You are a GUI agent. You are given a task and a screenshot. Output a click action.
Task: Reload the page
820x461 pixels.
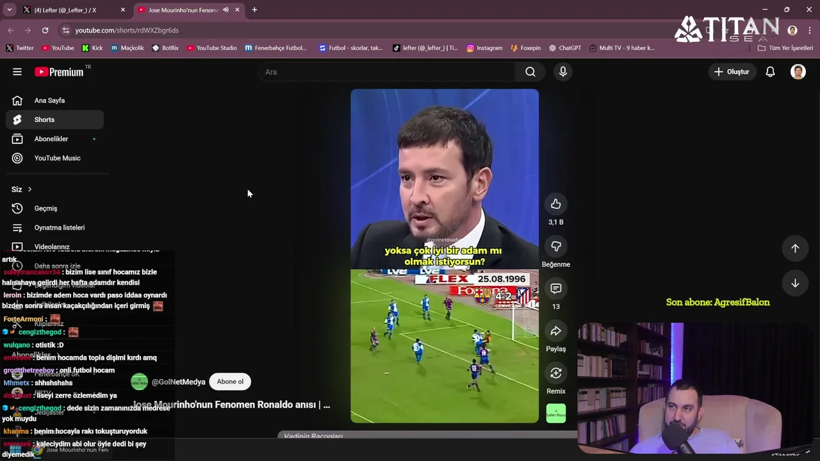45,30
